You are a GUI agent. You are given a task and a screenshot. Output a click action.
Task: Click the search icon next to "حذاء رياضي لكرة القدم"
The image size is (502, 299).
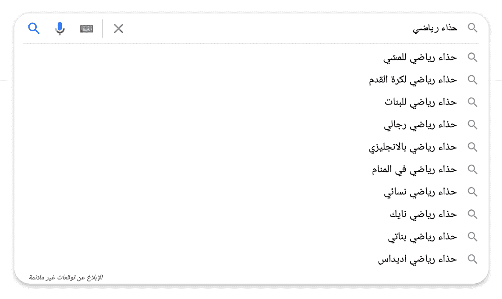pos(473,79)
